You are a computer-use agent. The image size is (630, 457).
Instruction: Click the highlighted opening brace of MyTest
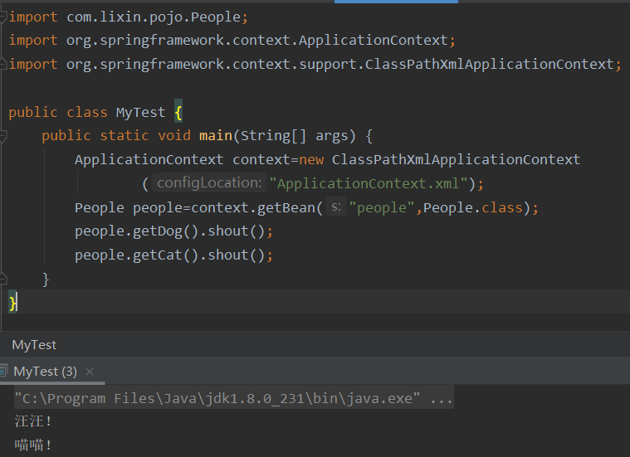click(x=178, y=113)
